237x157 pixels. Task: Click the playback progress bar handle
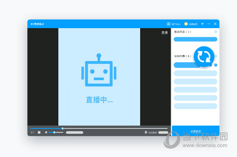coord(62,128)
